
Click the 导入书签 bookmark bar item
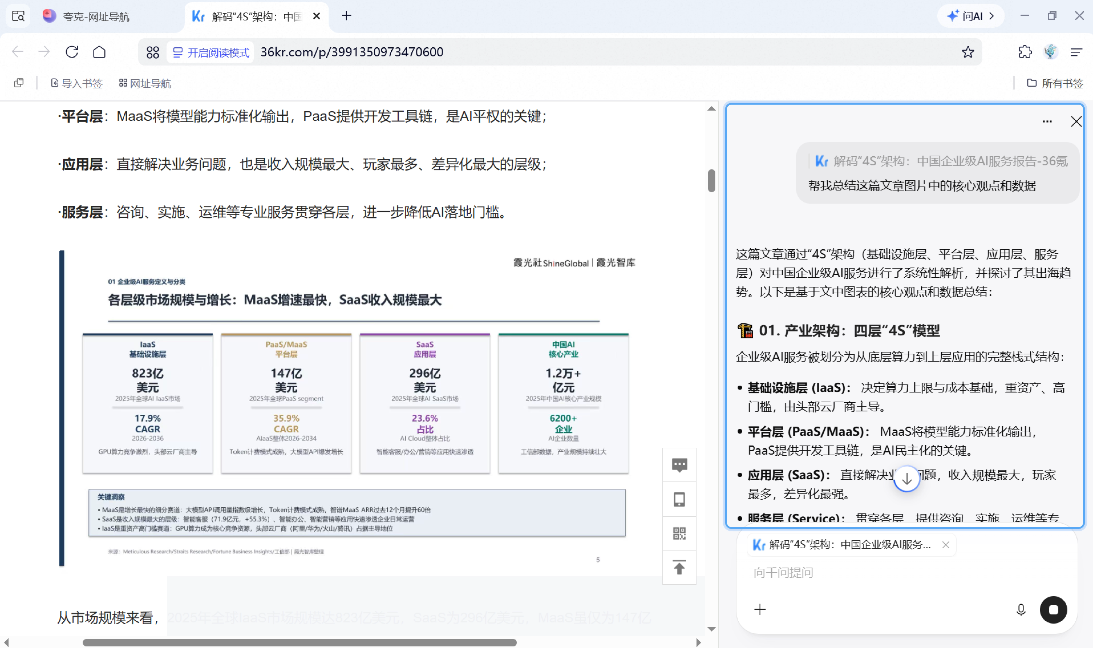click(77, 83)
